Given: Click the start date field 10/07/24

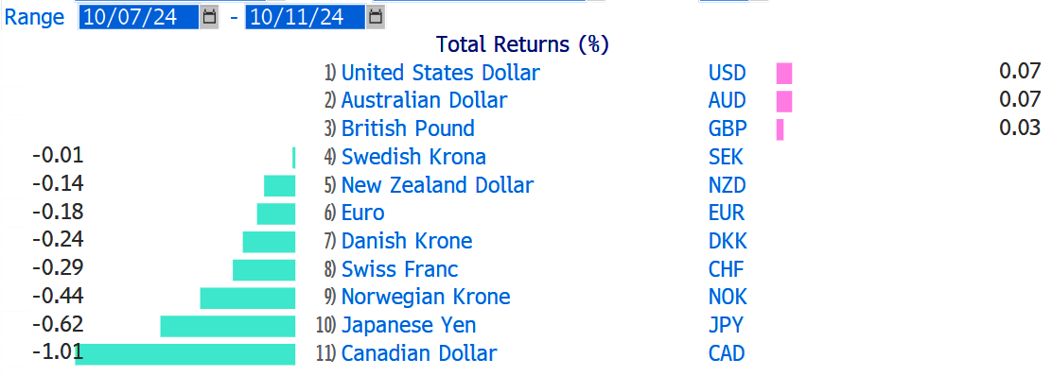Looking at the screenshot, I should click(x=139, y=17).
